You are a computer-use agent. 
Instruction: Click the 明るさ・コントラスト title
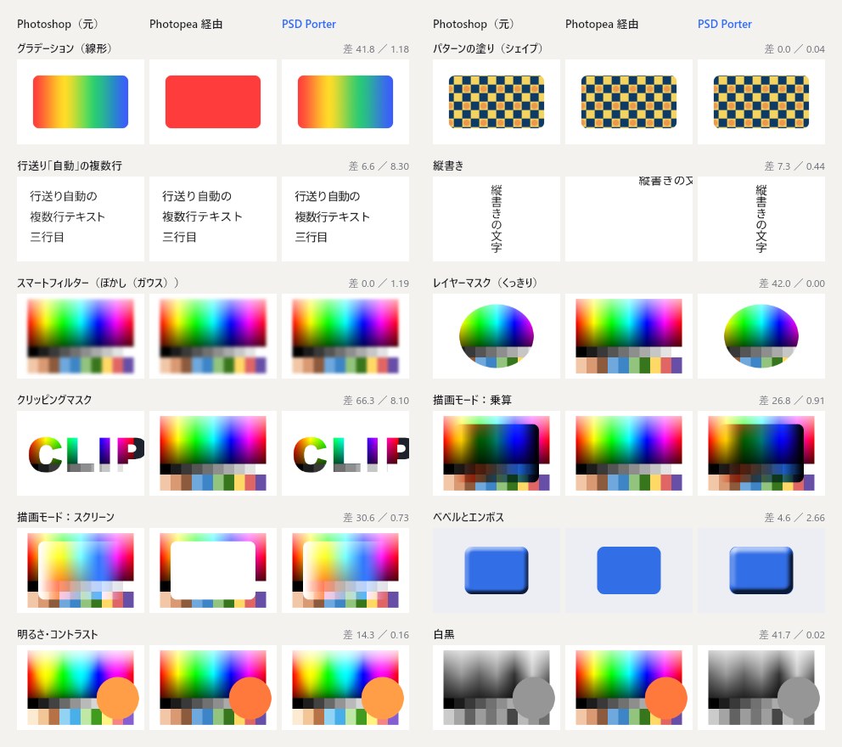58,634
